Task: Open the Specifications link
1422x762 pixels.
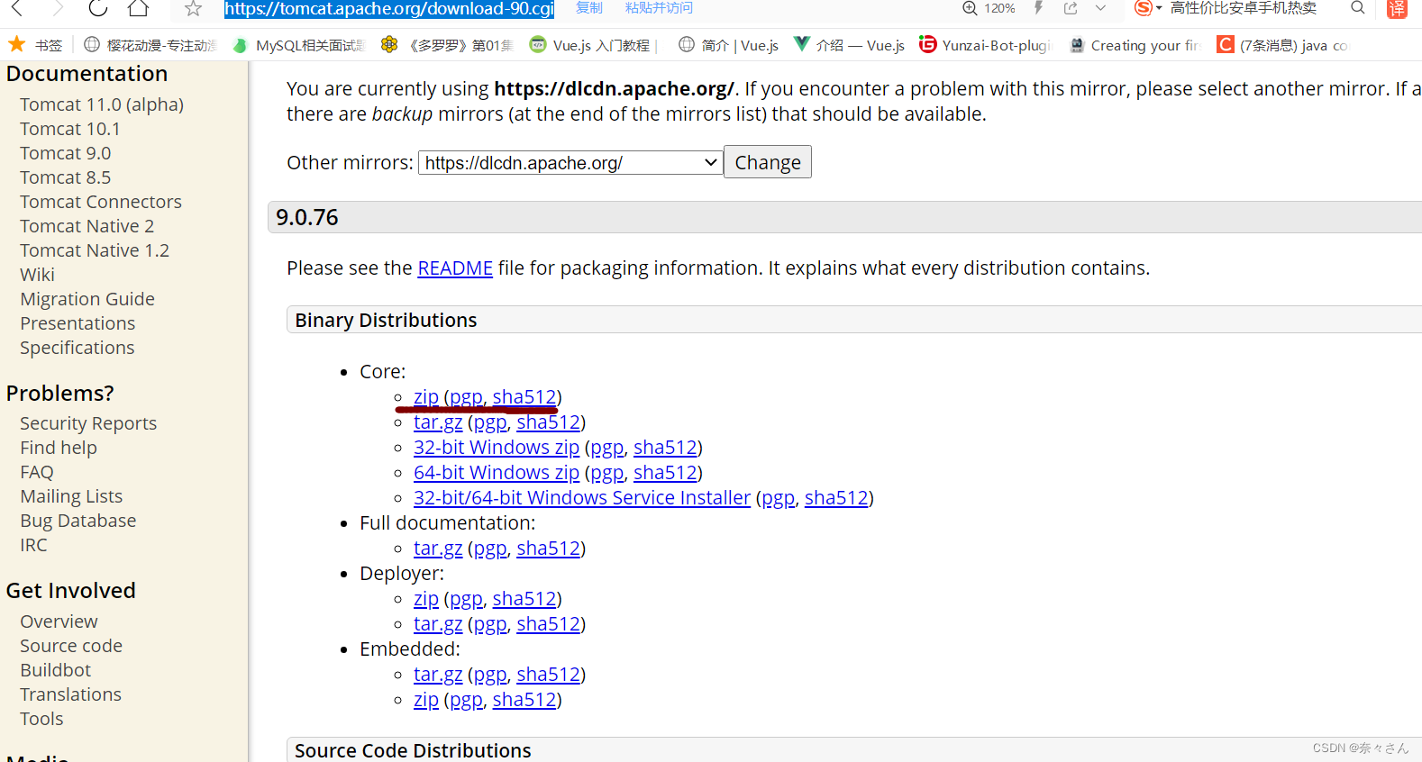Action: (x=77, y=348)
